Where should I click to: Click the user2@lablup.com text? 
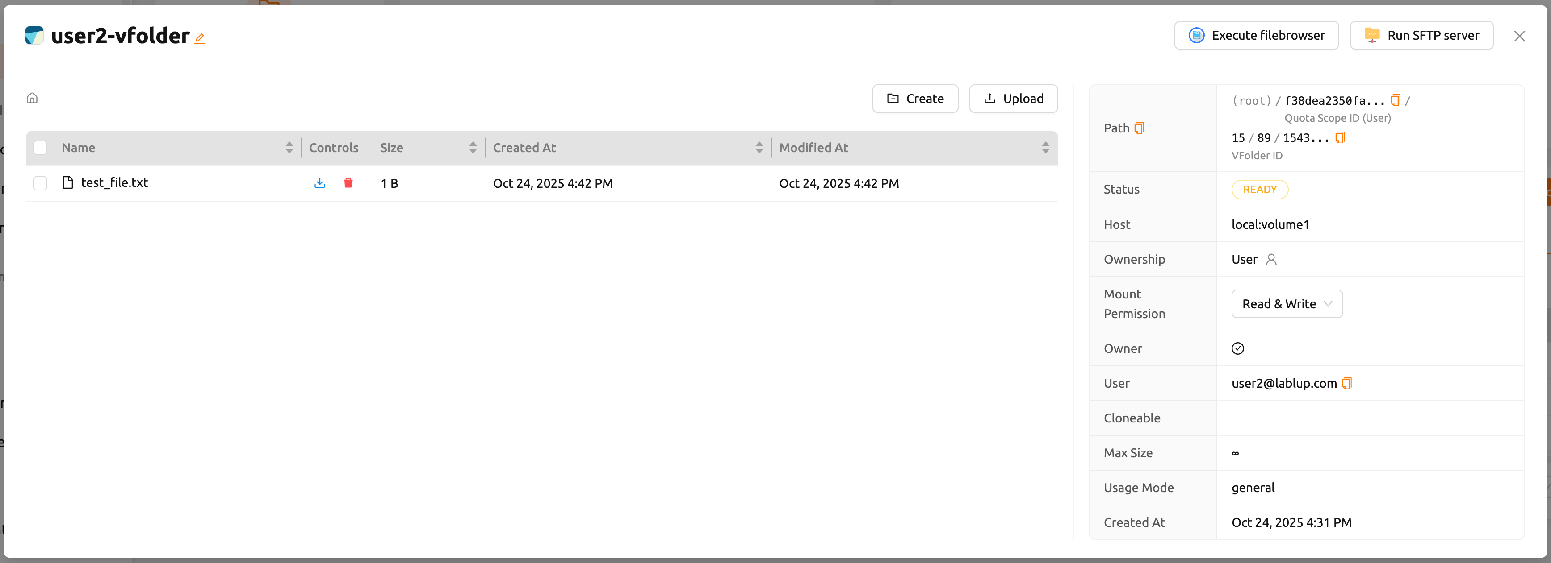[x=1284, y=383]
